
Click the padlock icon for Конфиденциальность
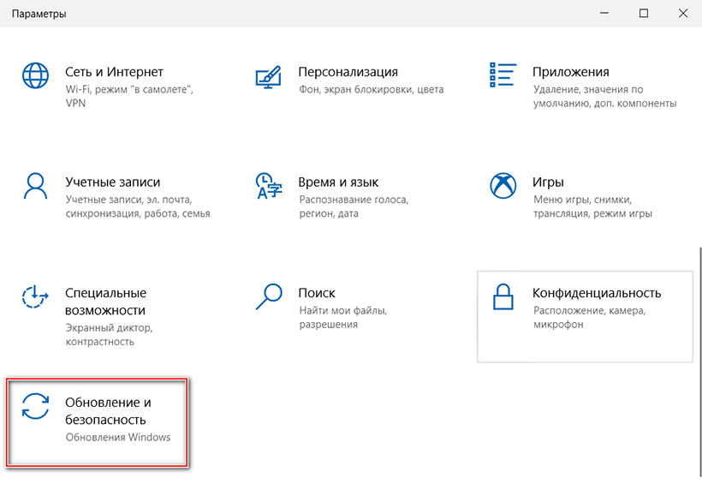click(x=503, y=296)
